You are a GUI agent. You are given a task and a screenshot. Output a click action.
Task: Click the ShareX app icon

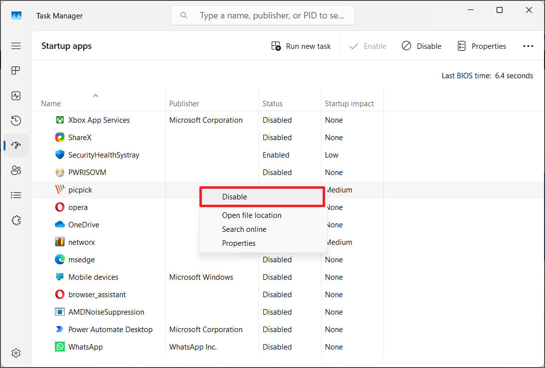pos(60,138)
